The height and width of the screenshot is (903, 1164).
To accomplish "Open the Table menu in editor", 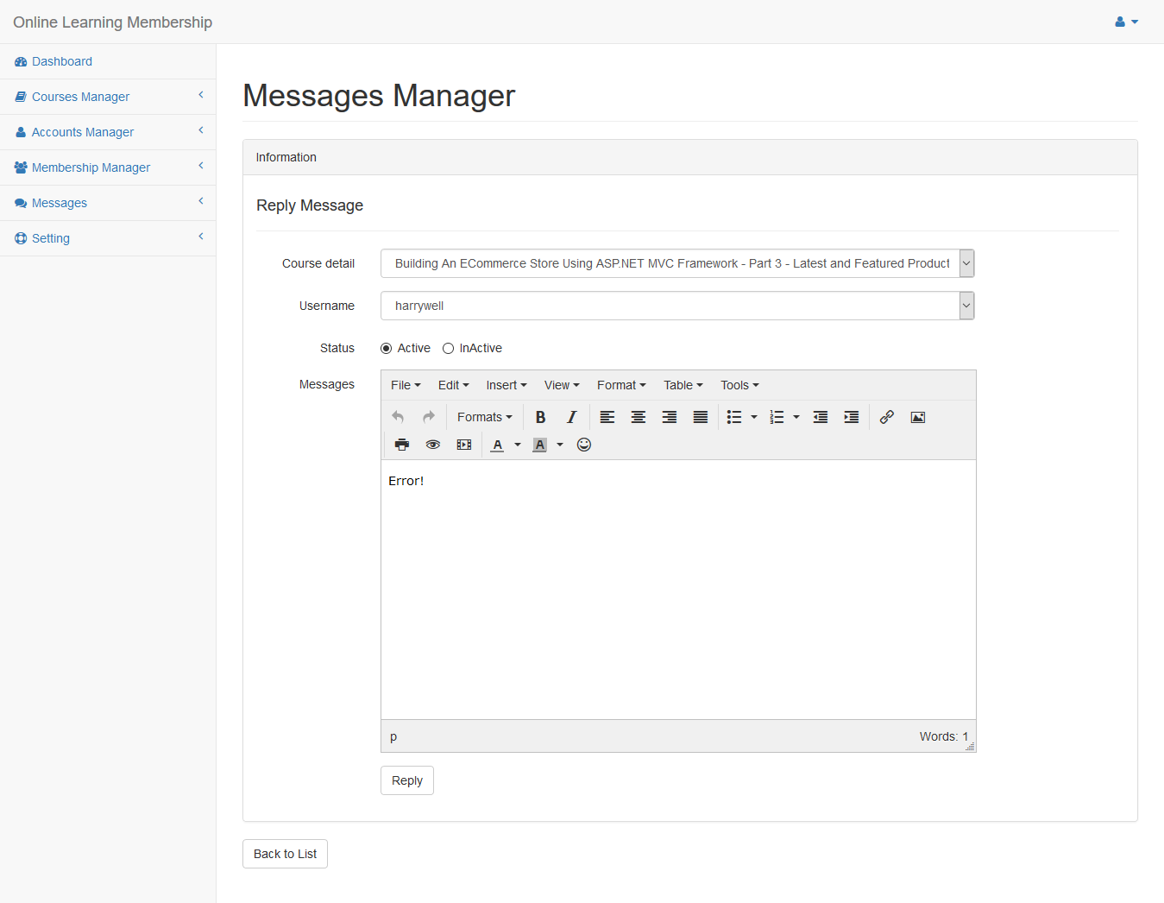I will click(683, 385).
